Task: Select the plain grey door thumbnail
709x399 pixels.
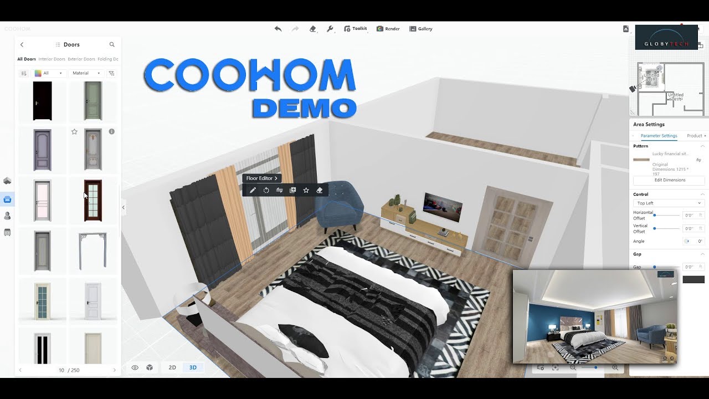Action: point(42,251)
